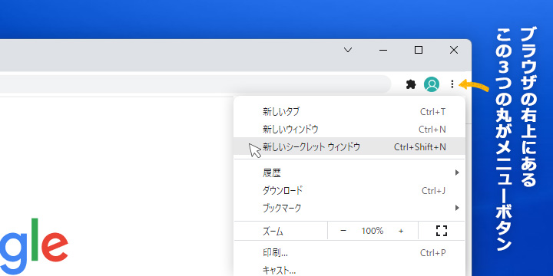Increase zoom with the plus button
The image size is (553, 276).
401,231
